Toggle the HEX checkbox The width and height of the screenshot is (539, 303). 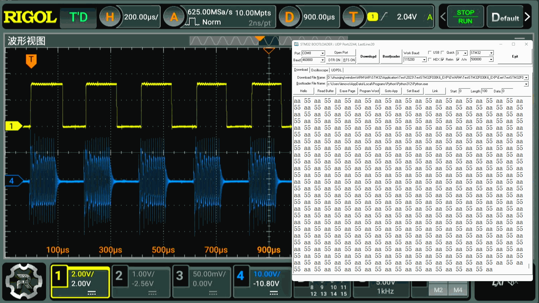pos(430,60)
